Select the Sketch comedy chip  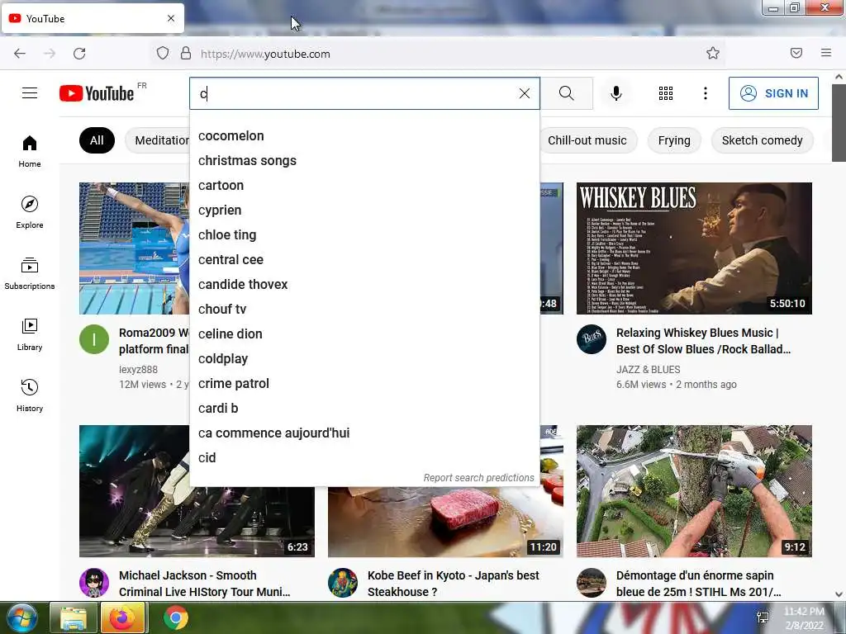click(x=762, y=140)
